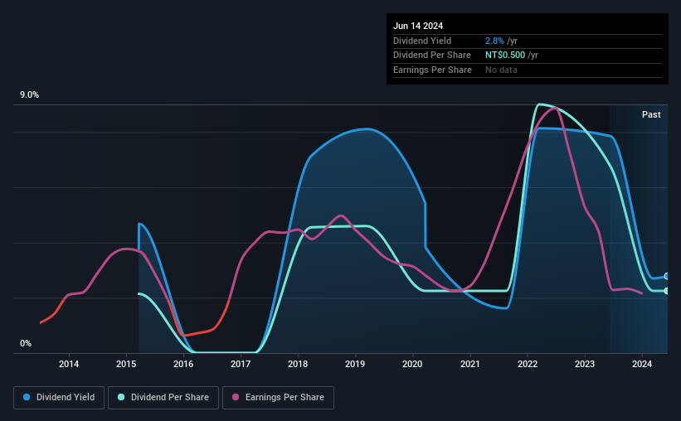Select the 2017 x-axis label
Screen dimensions: 681x421
coord(241,364)
